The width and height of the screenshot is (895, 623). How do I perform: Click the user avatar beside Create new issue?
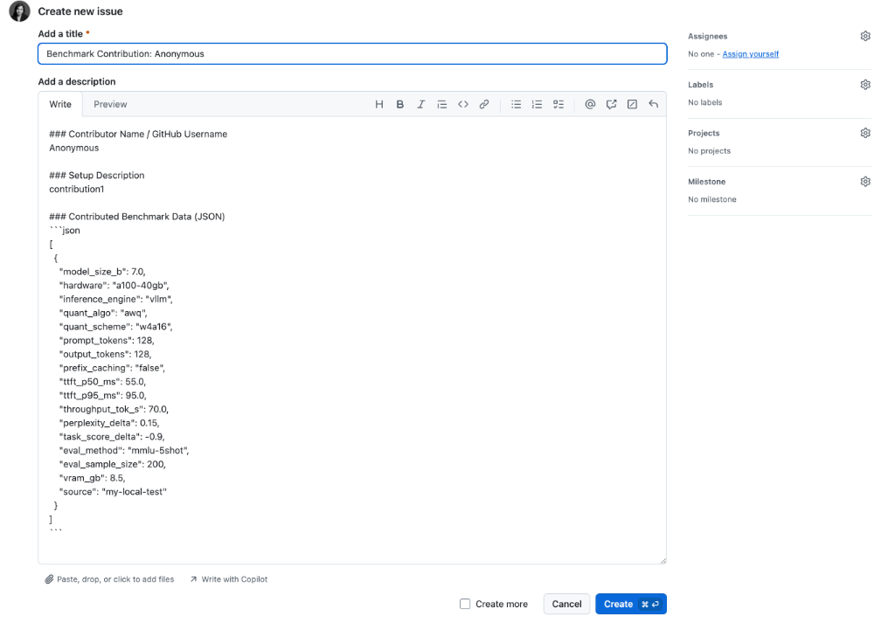pos(19,11)
